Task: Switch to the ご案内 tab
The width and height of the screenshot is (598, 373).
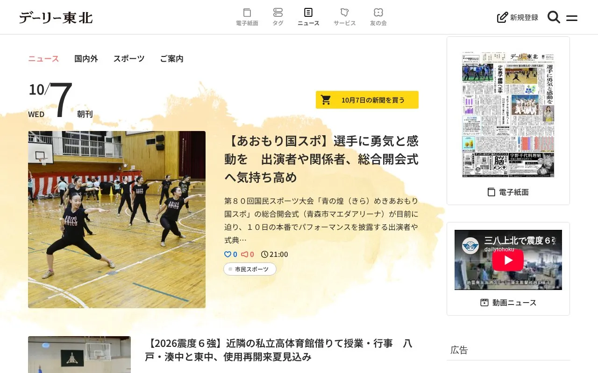Action: click(x=171, y=59)
